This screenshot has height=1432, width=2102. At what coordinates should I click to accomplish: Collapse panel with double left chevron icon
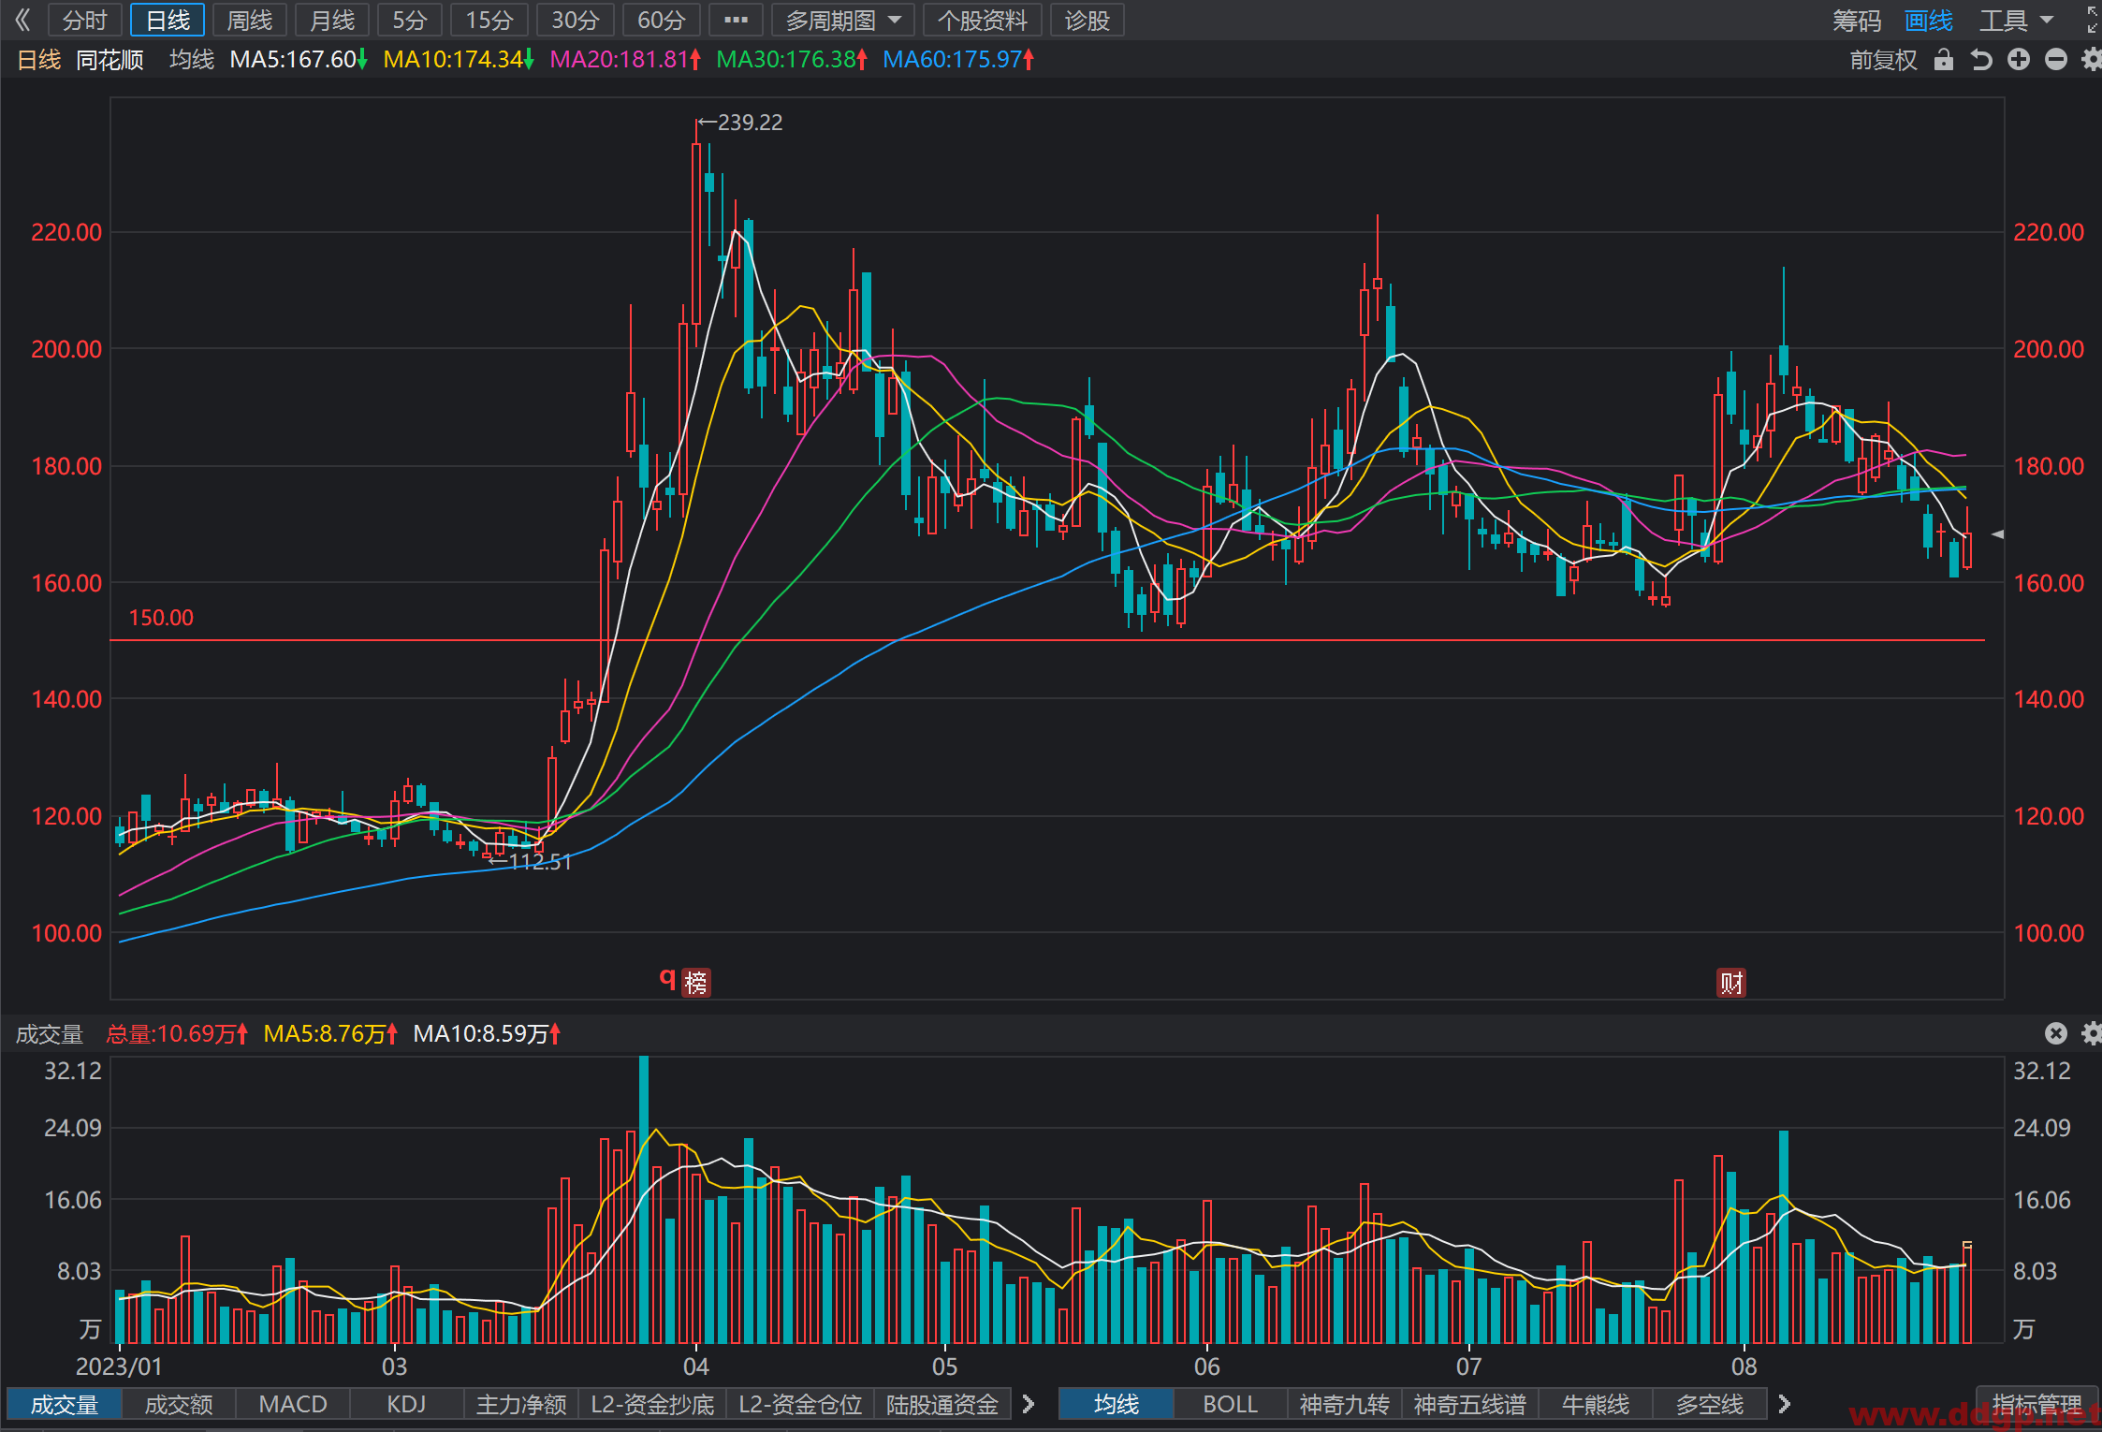click(22, 20)
